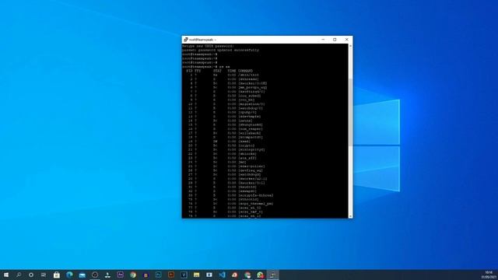
Task: Close the PuTTY terminal window
Action: tap(346, 40)
